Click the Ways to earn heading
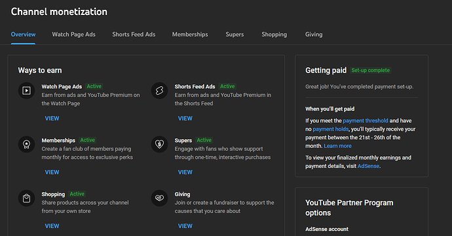Screen dimensions: 452x236 (x=40, y=71)
